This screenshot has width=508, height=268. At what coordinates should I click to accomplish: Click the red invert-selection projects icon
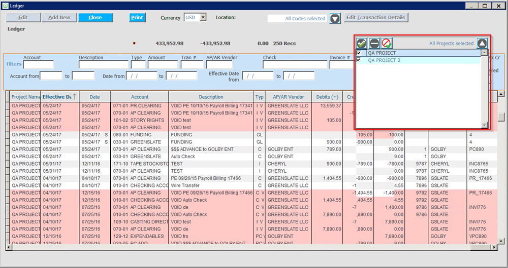click(x=387, y=43)
